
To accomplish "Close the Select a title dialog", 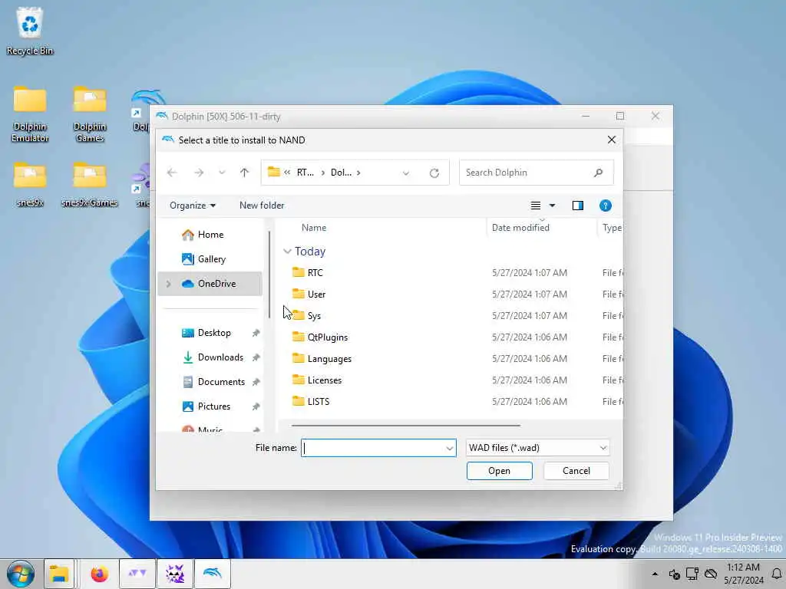I will tap(611, 140).
